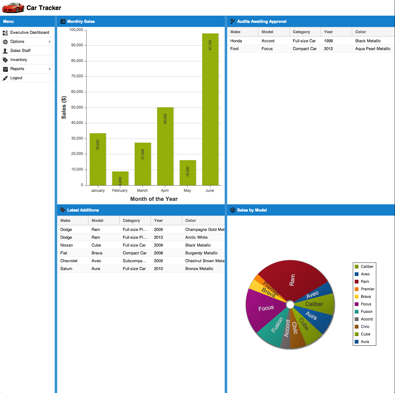Viewport: 395px width, 393px height.
Task: Expand the Reports submenu arrow
Action: (x=50, y=69)
